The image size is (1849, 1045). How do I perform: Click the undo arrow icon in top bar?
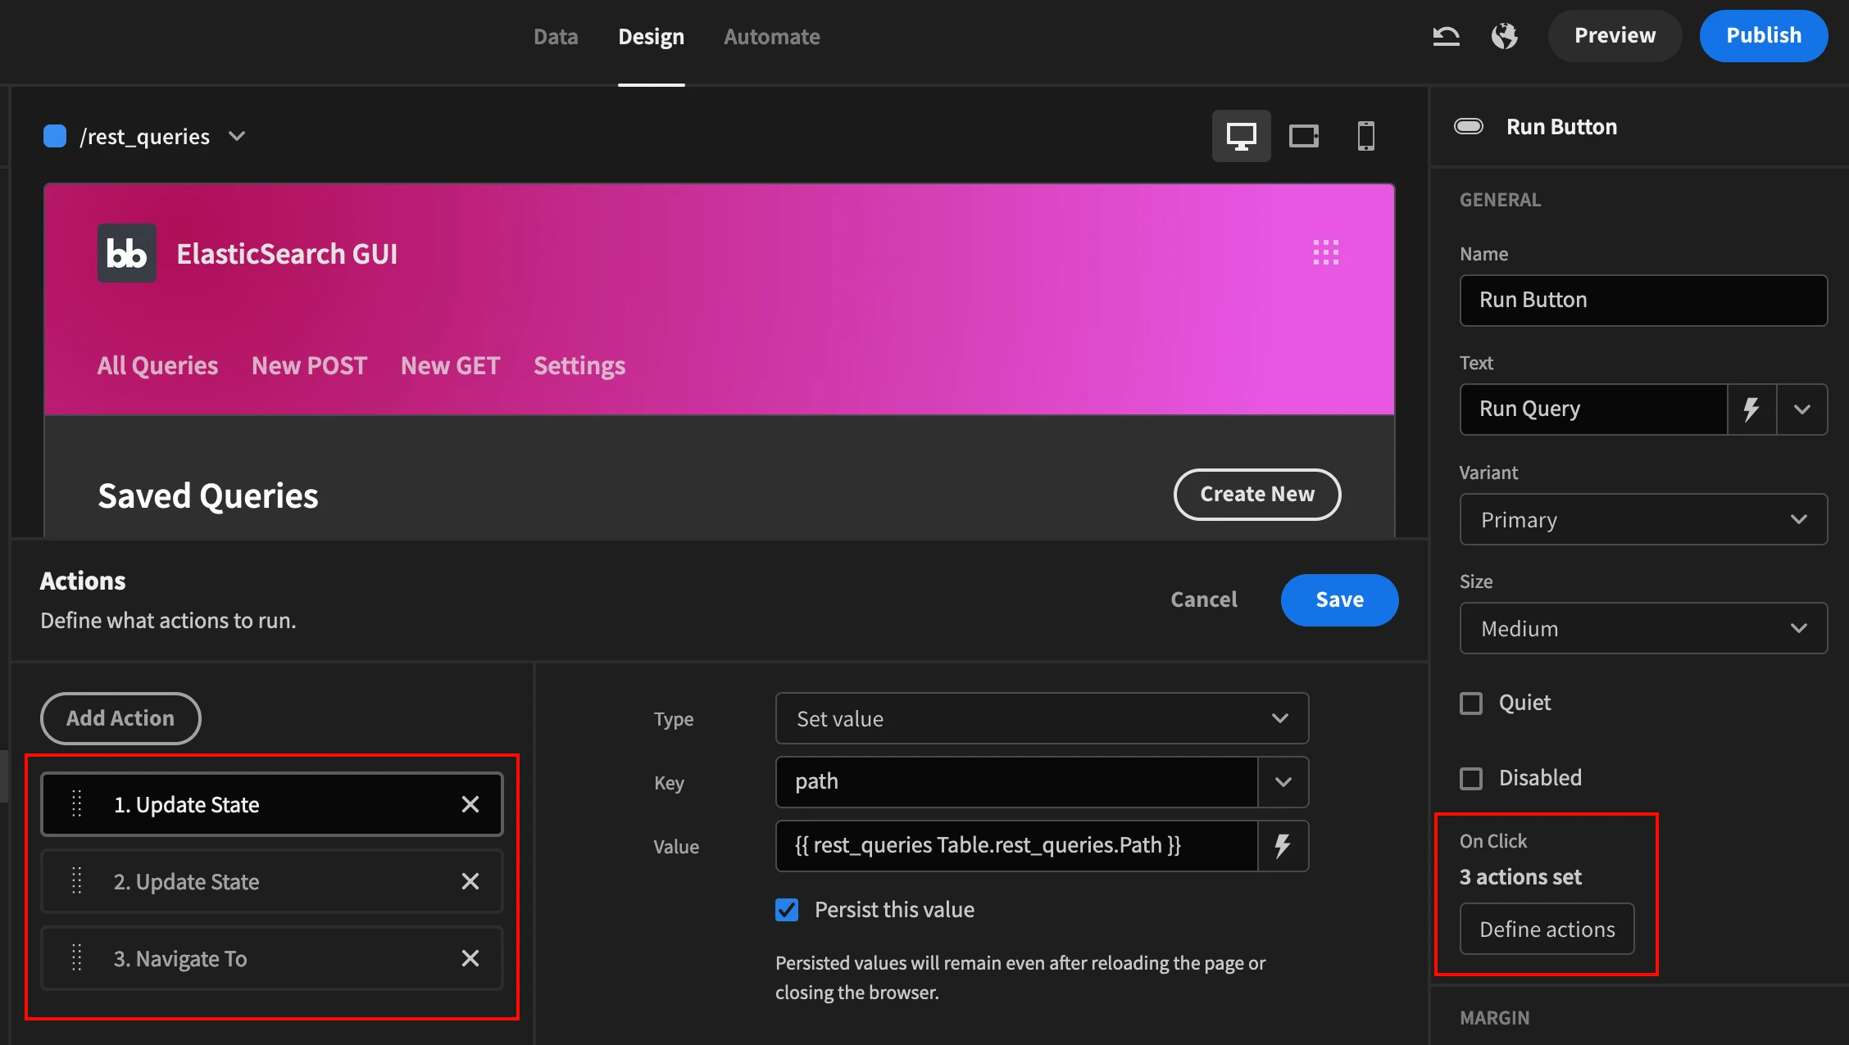(x=1446, y=36)
